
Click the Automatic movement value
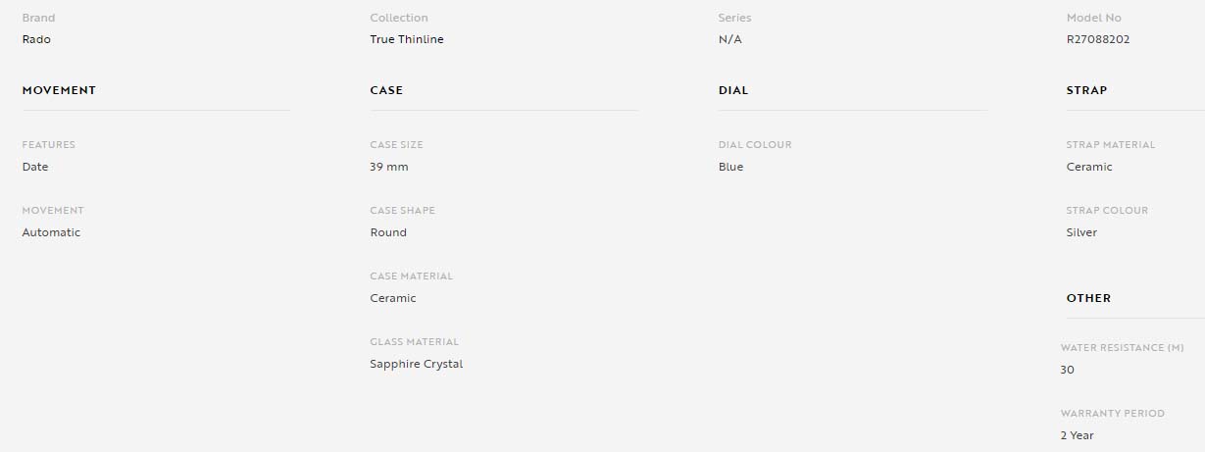[51, 232]
